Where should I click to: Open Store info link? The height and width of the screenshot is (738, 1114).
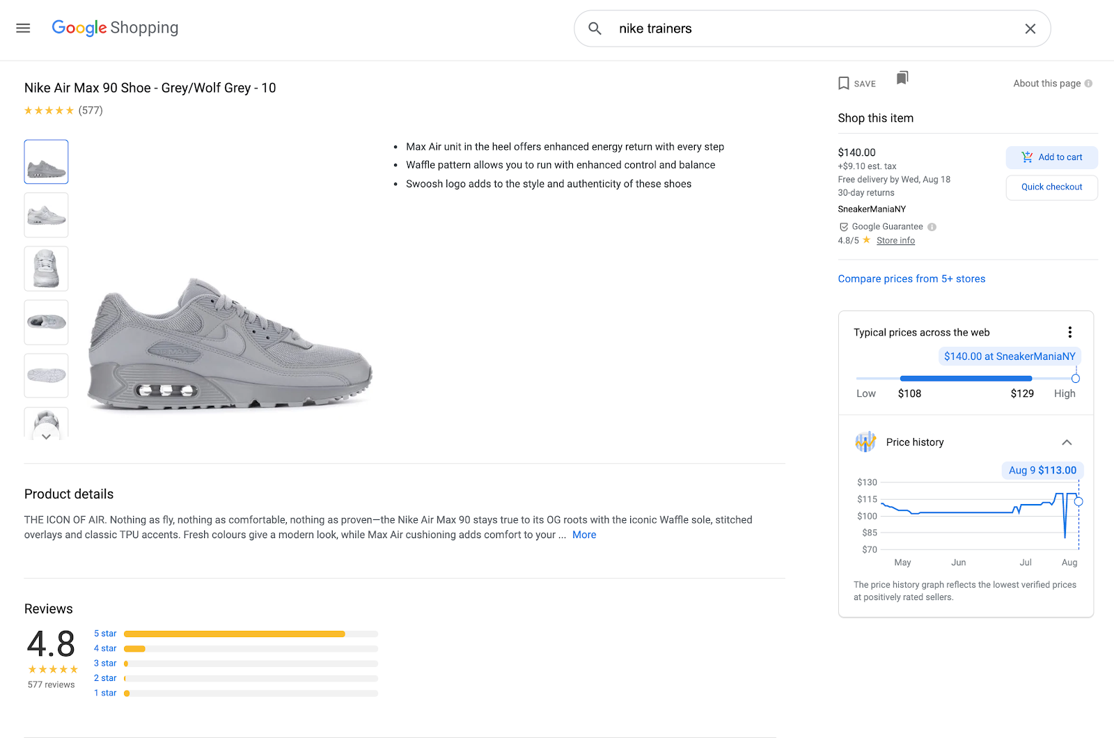(x=895, y=241)
